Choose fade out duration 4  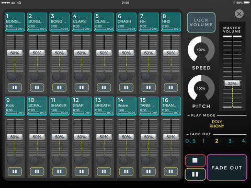pos(244,141)
